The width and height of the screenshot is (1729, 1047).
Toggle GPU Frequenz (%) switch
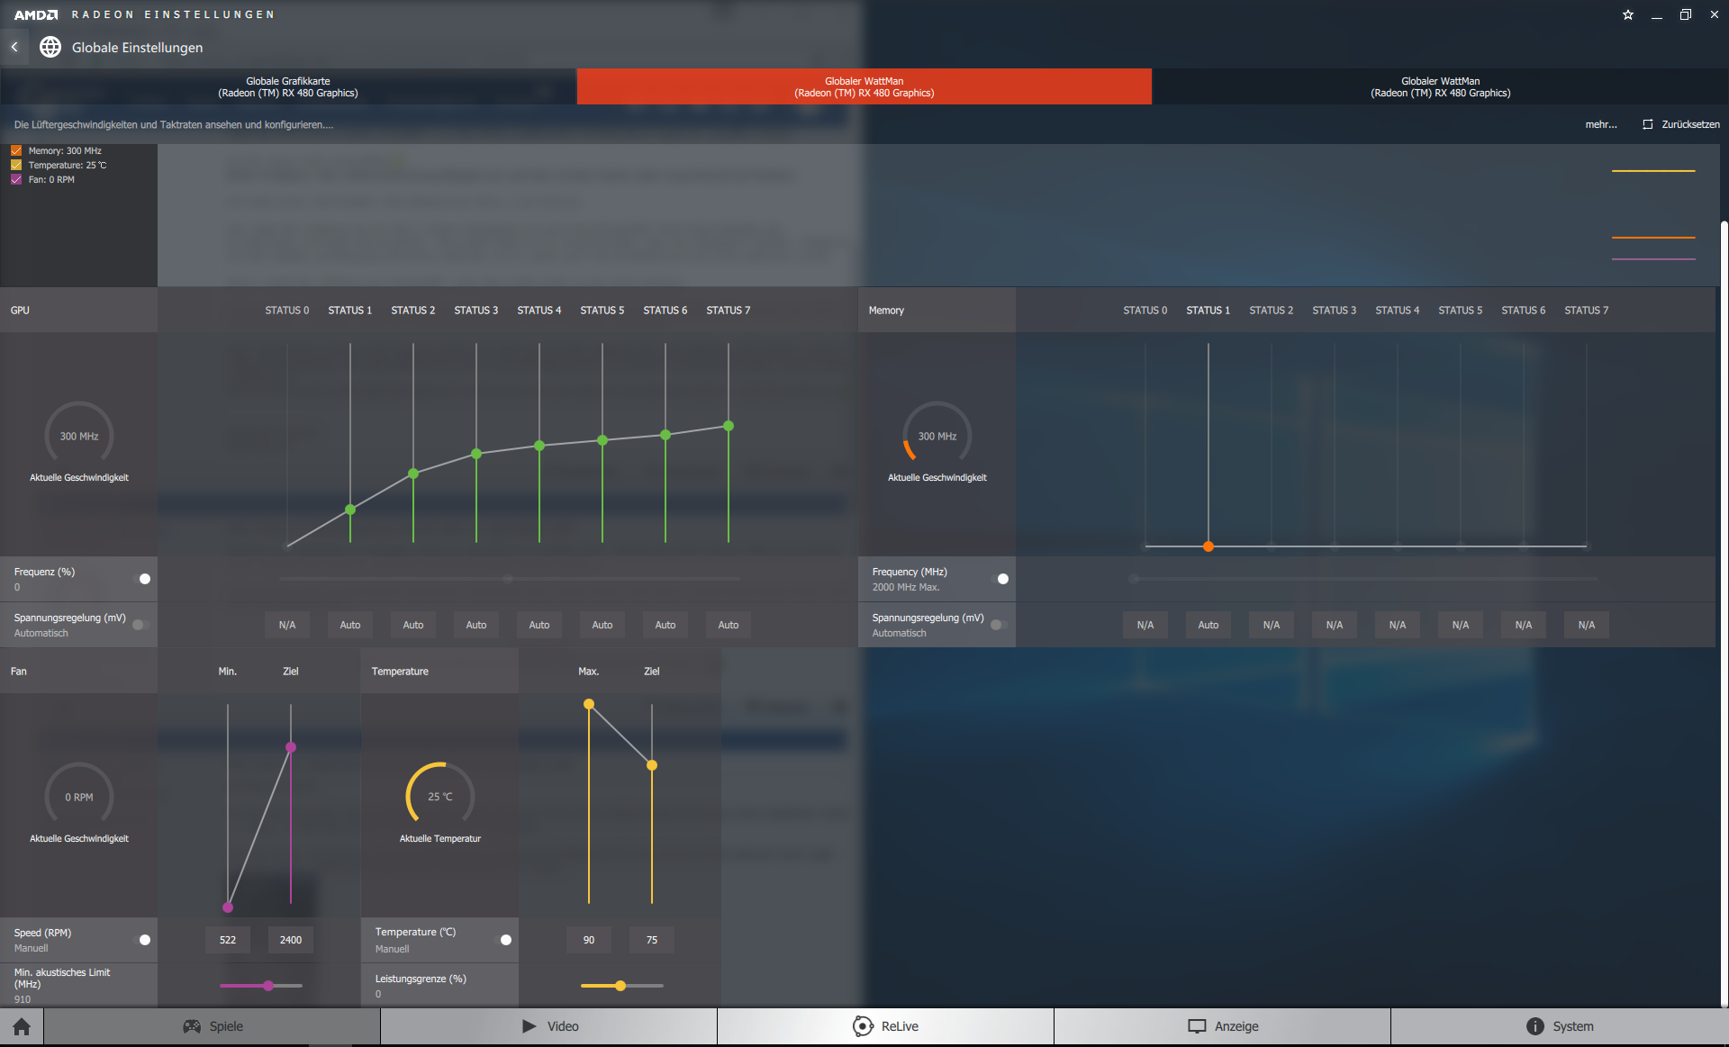142,579
